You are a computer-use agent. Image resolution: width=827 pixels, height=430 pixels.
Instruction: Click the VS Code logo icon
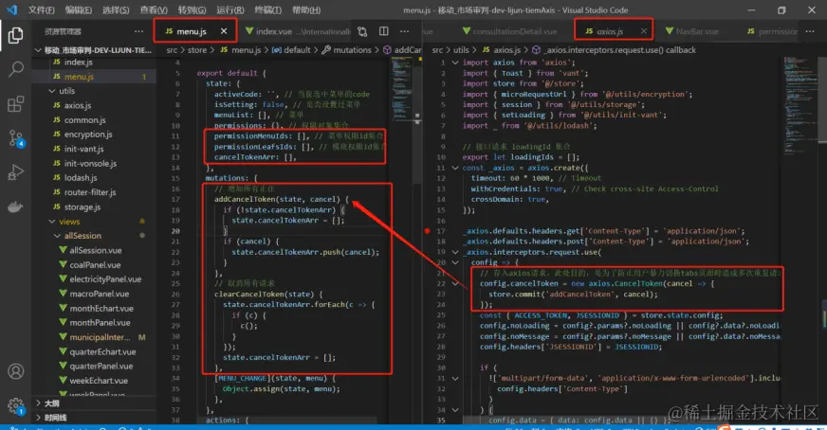click(12, 9)
